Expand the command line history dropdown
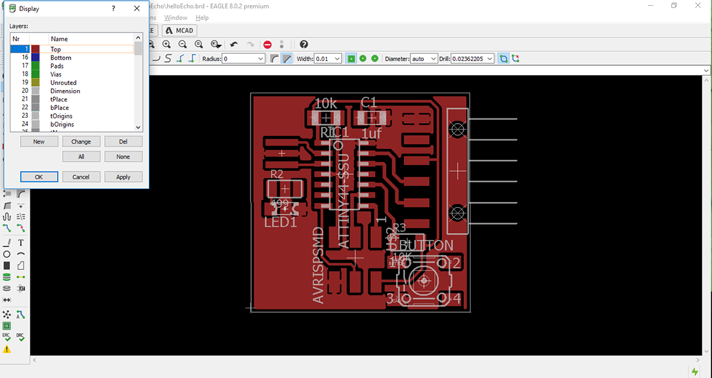Image resolution: width=712 pixels, height=378 pixels. point(707,71)
